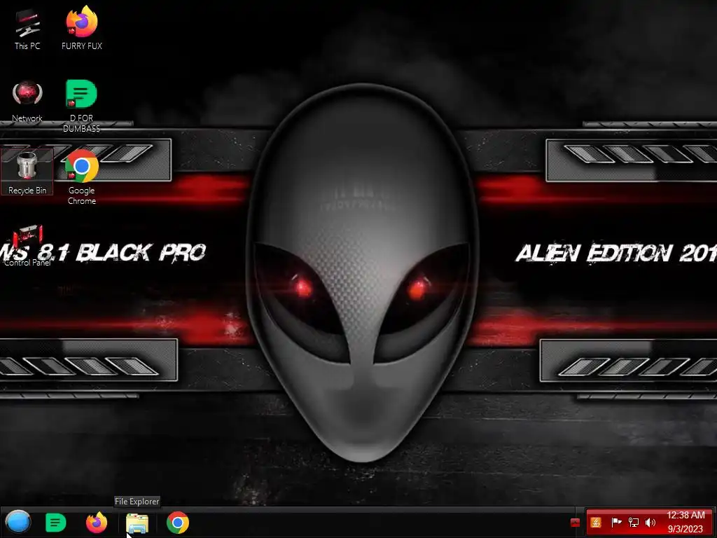Viewport: 717px width, 538px height.
Task: Select the Recycle Bin desktop icon
Action: click(27, 172)
